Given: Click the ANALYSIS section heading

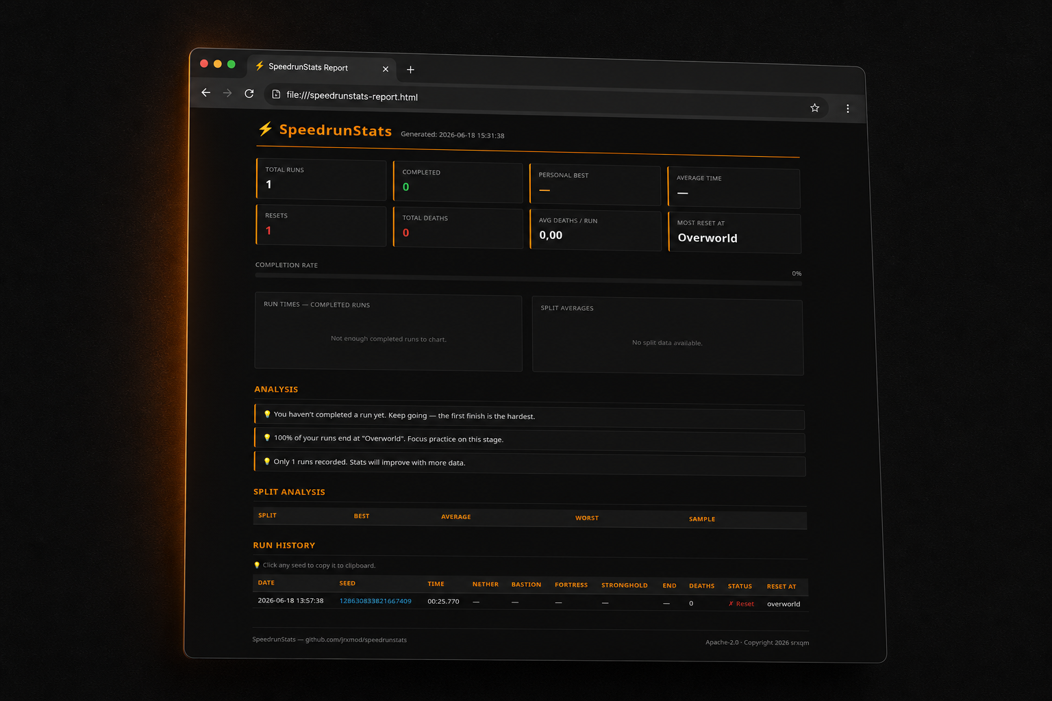Looking at the screenshot, I should click(x=276, y=389).
